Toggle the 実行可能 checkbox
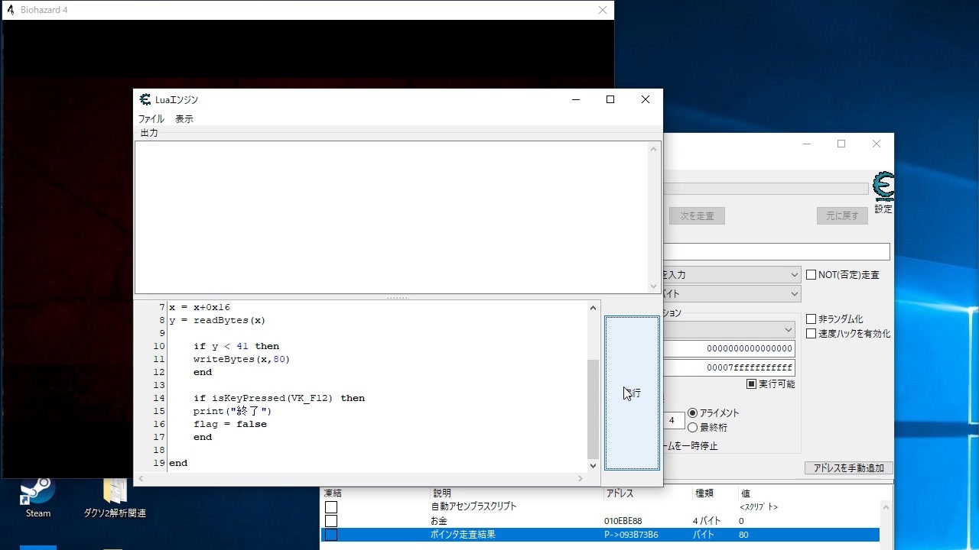 752,384
